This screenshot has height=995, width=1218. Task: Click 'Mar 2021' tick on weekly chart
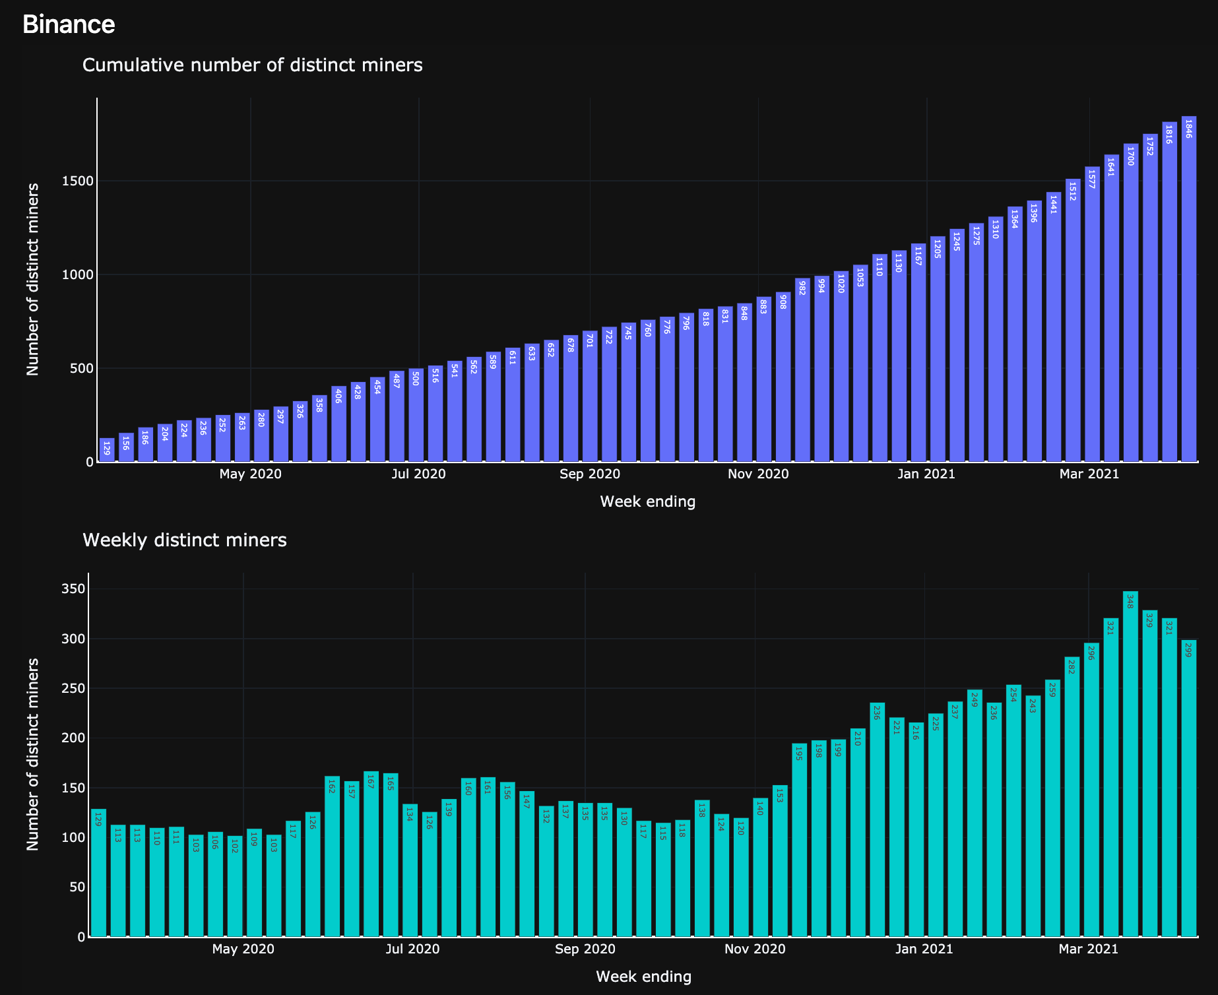click(x=1089, y=949)
